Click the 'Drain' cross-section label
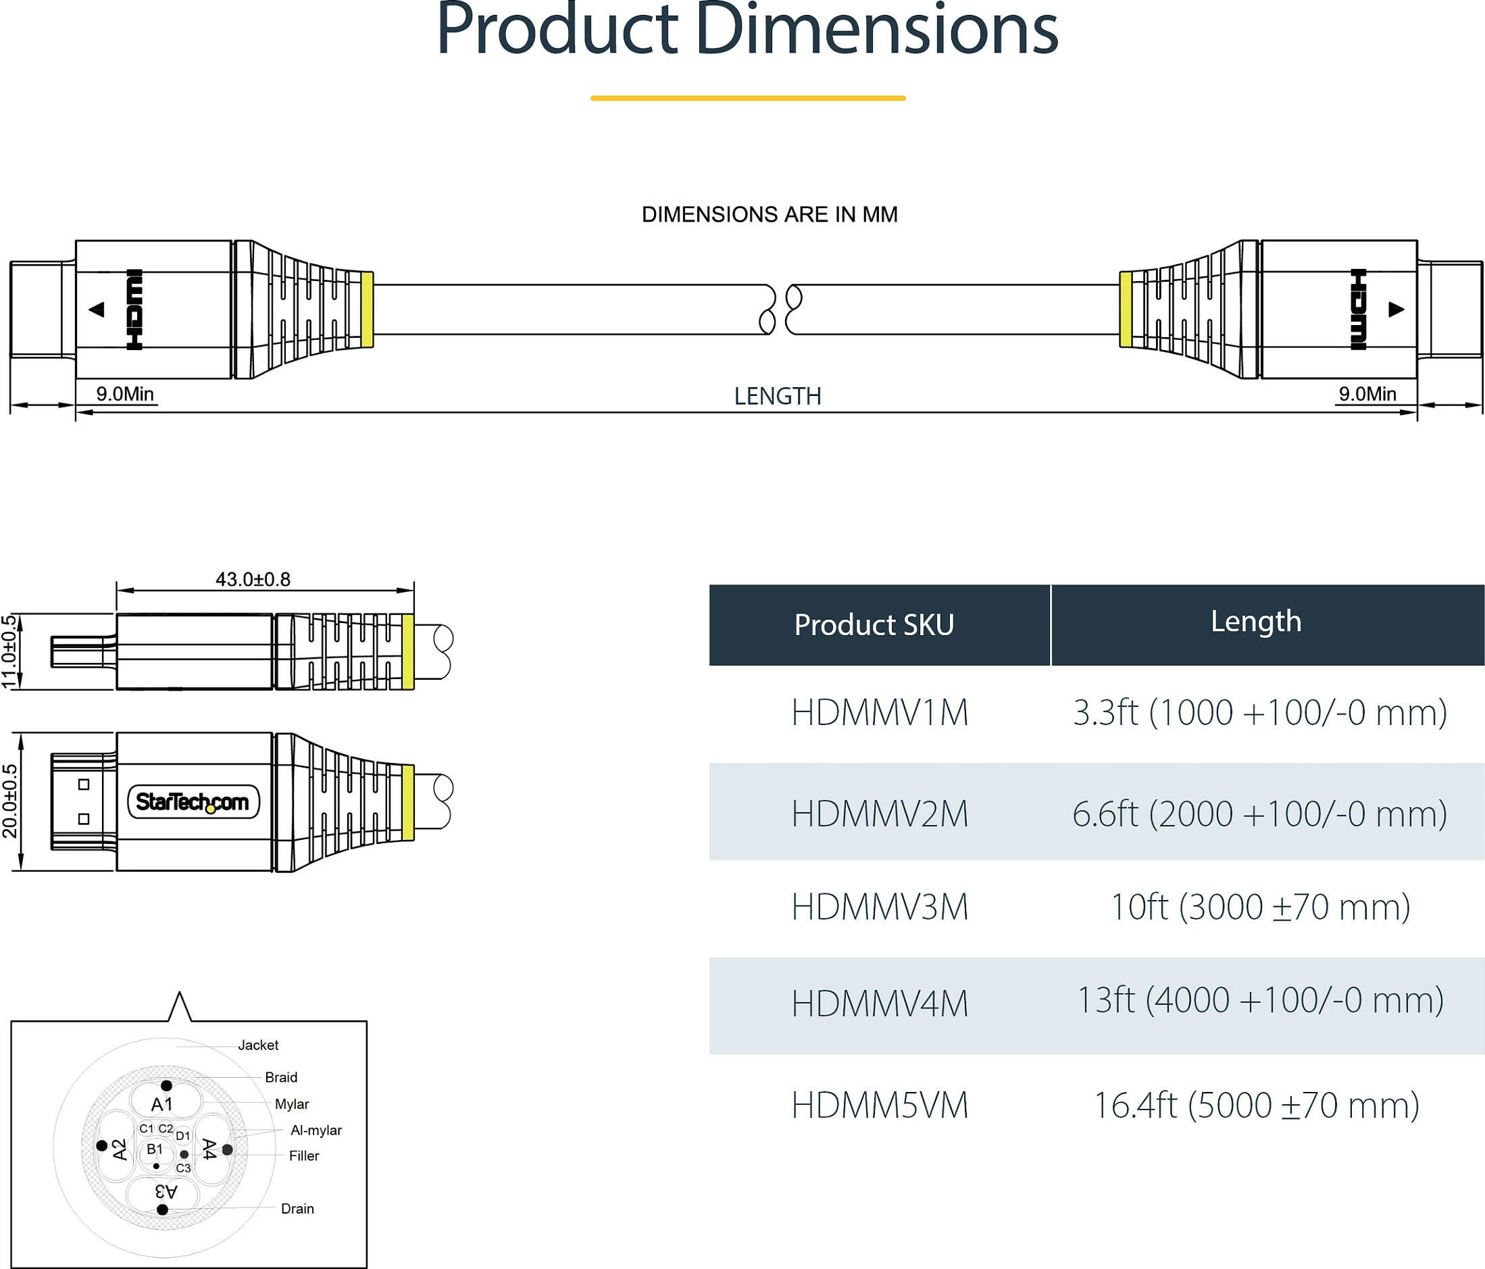The height and width of the screenshot is (1269, 1485). [x=297, y=1209]
